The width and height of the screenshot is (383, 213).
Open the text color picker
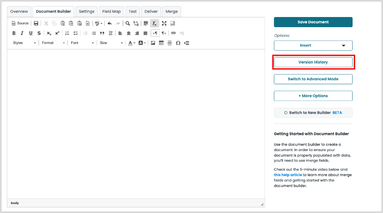pos(131,43)
